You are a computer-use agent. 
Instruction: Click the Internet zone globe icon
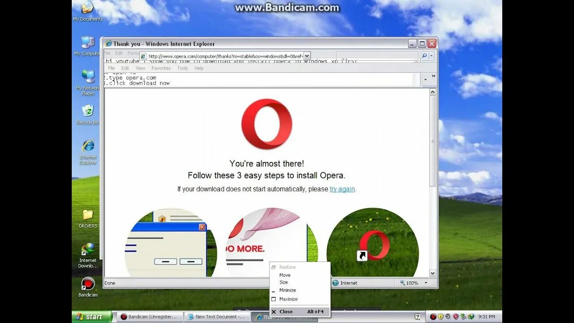pyautogui.click(x=335, y=283)
